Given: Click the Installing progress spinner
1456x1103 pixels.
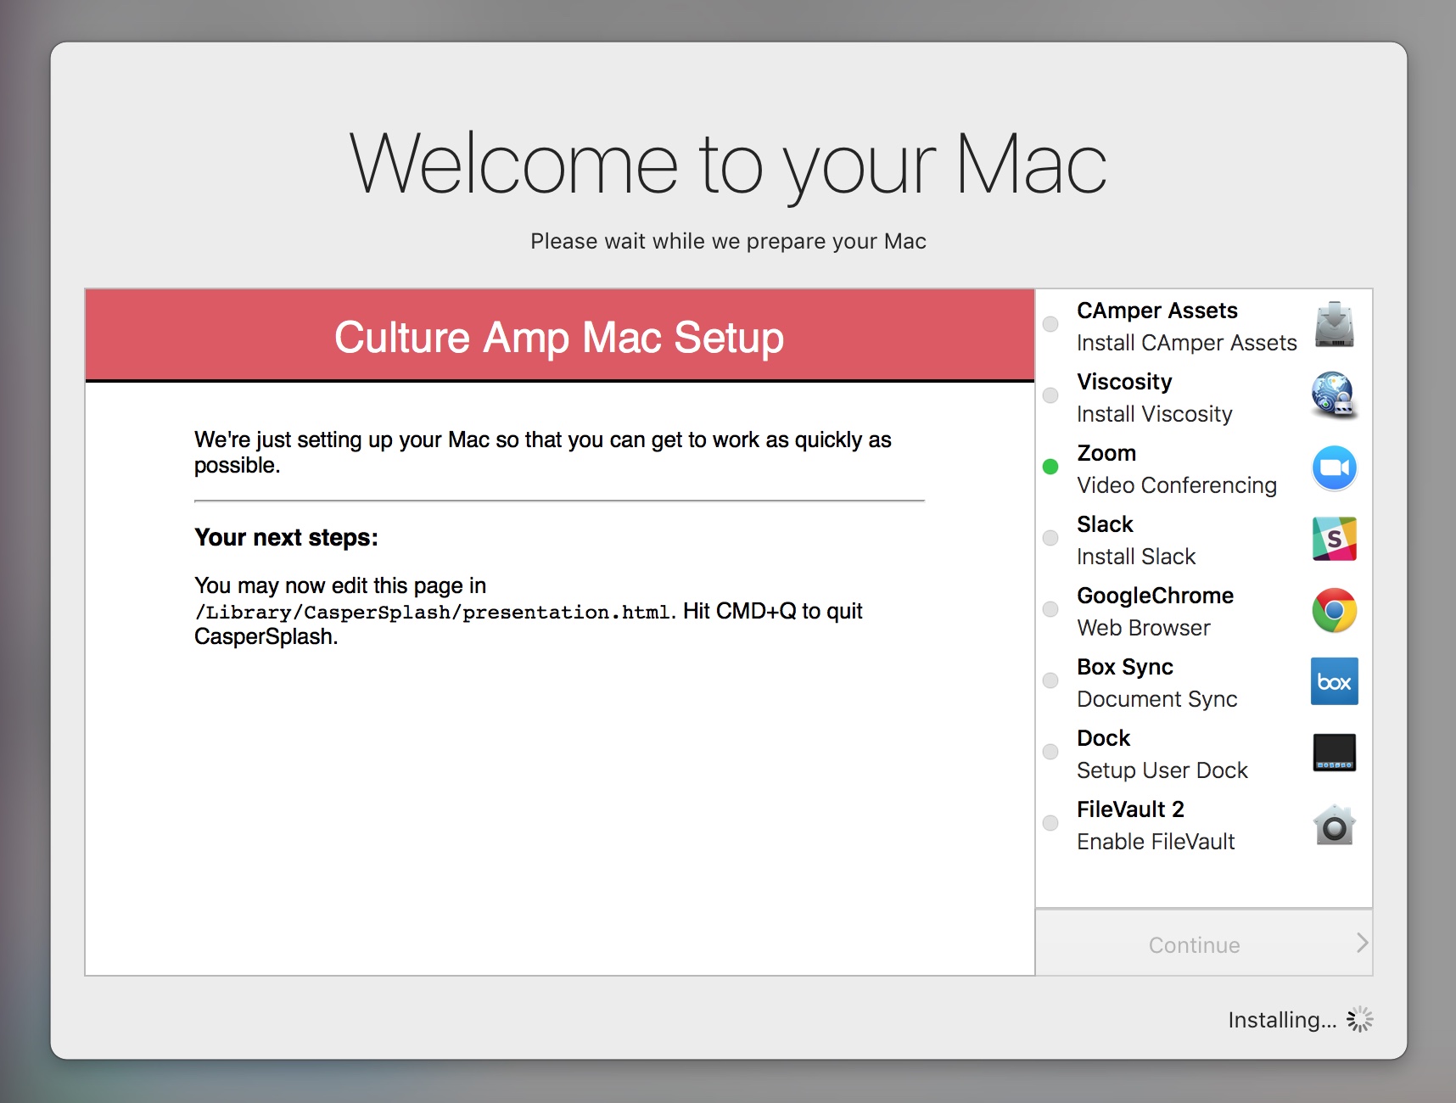Looking at the screenshot, I should (x=1359, y=1019).
